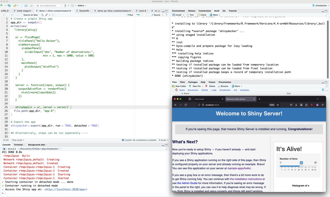Clear the console with broom icon

tap(166, 148)
